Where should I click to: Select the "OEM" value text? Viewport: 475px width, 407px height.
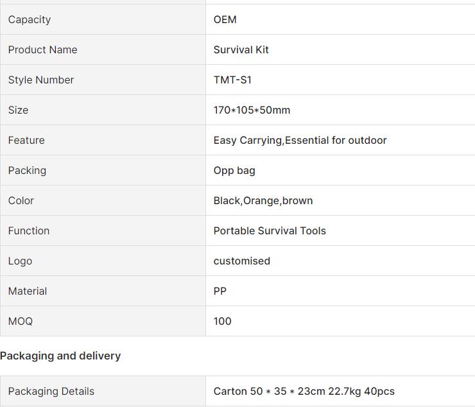coord(225,19)
